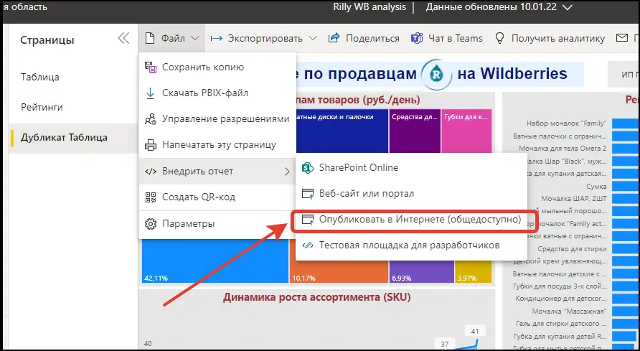Open the Файл dropdown chevron
The height and width of the screenshot is (351, 640).
195,38
